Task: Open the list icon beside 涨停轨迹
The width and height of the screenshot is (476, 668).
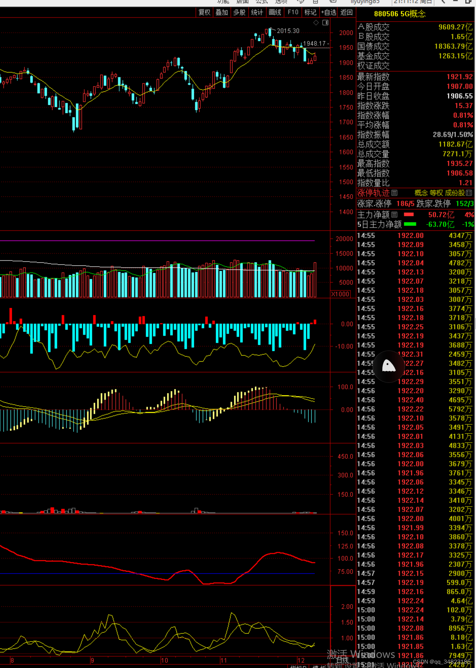Action: (x=395, y=193)
